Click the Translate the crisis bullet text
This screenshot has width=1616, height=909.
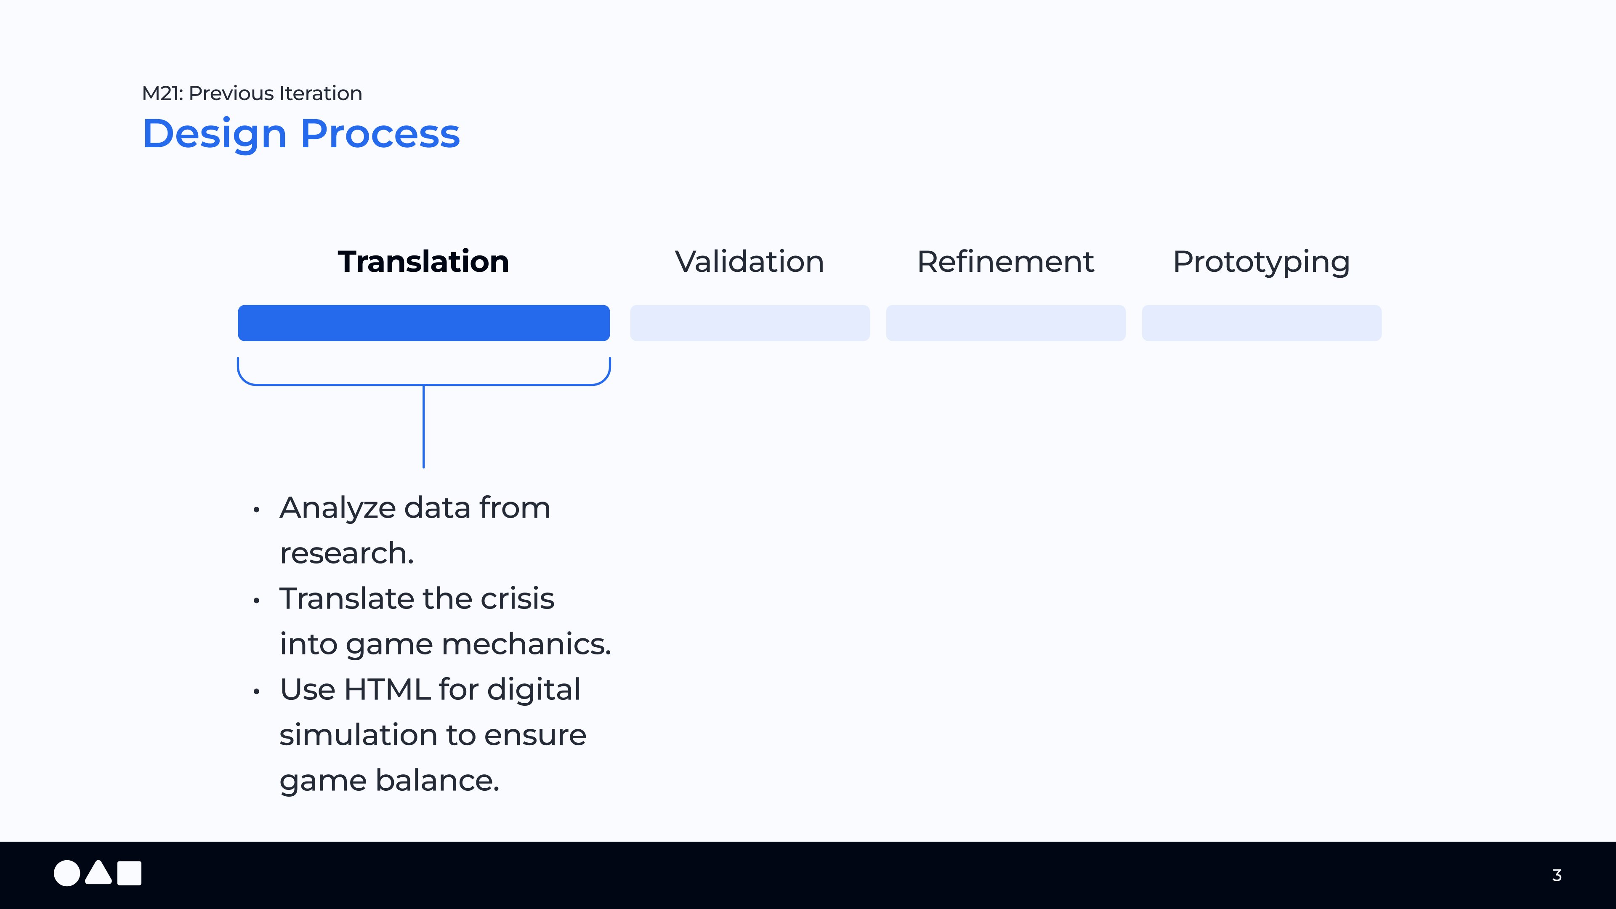(417, 598)
